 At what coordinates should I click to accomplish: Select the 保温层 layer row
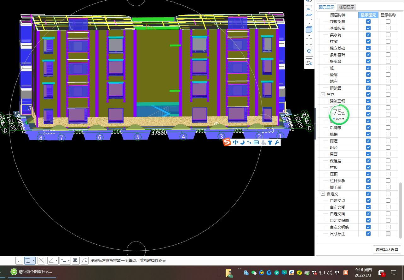[358, 161]
